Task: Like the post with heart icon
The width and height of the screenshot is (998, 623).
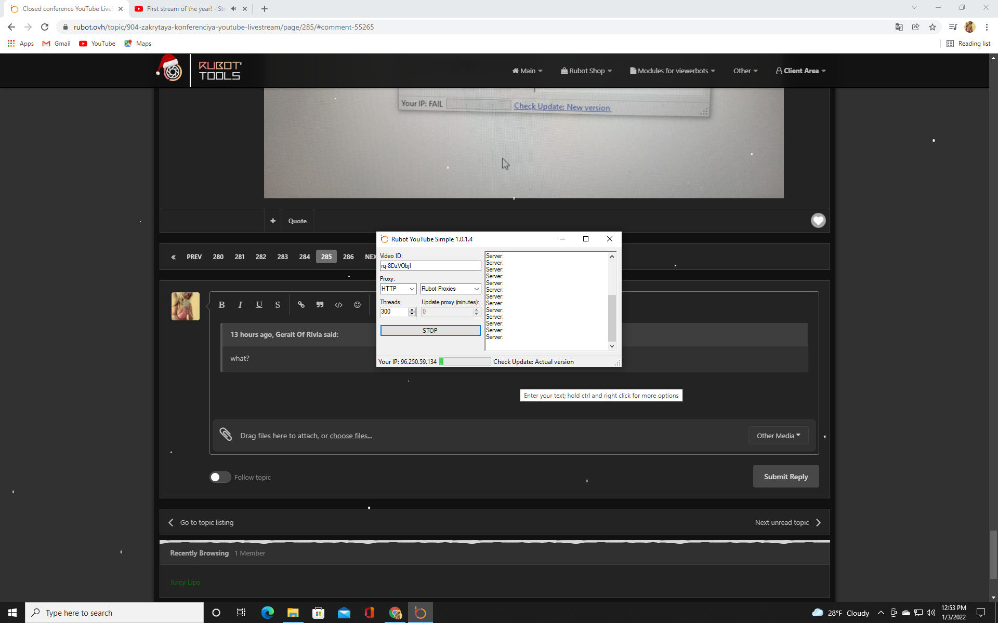Action: (818, 221)
